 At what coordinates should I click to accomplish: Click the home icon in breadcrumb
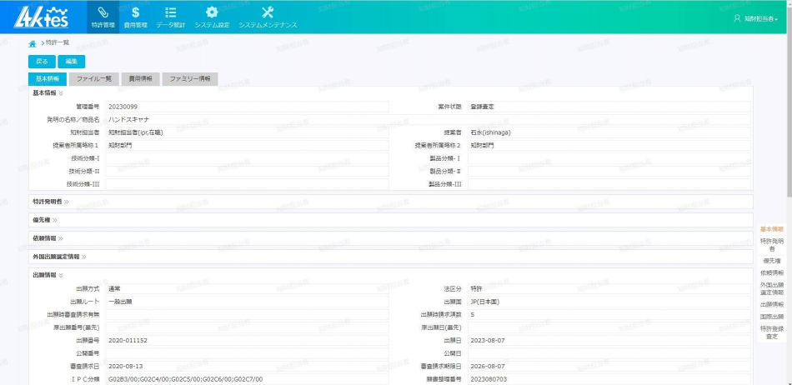[33, 42]
